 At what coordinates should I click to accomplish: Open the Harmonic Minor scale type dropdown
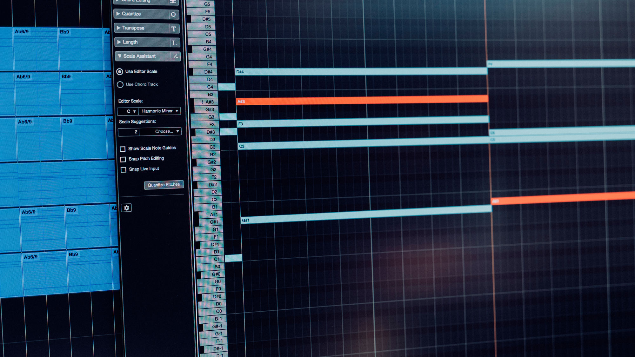160,111
